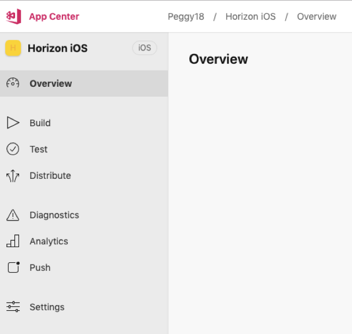Click the yellow H app avatar
352x334 pixels.
[13, 48]
